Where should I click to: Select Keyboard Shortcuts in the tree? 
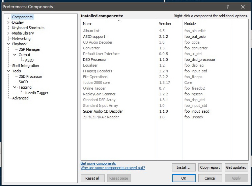coord(28,28)
